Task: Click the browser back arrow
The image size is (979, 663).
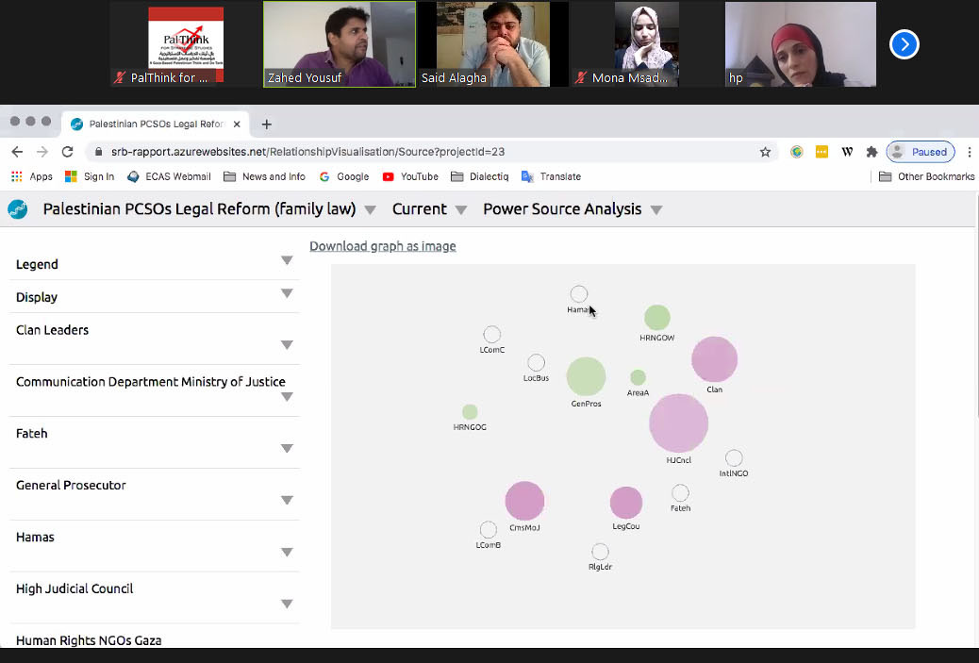Action: pos(17,152)
